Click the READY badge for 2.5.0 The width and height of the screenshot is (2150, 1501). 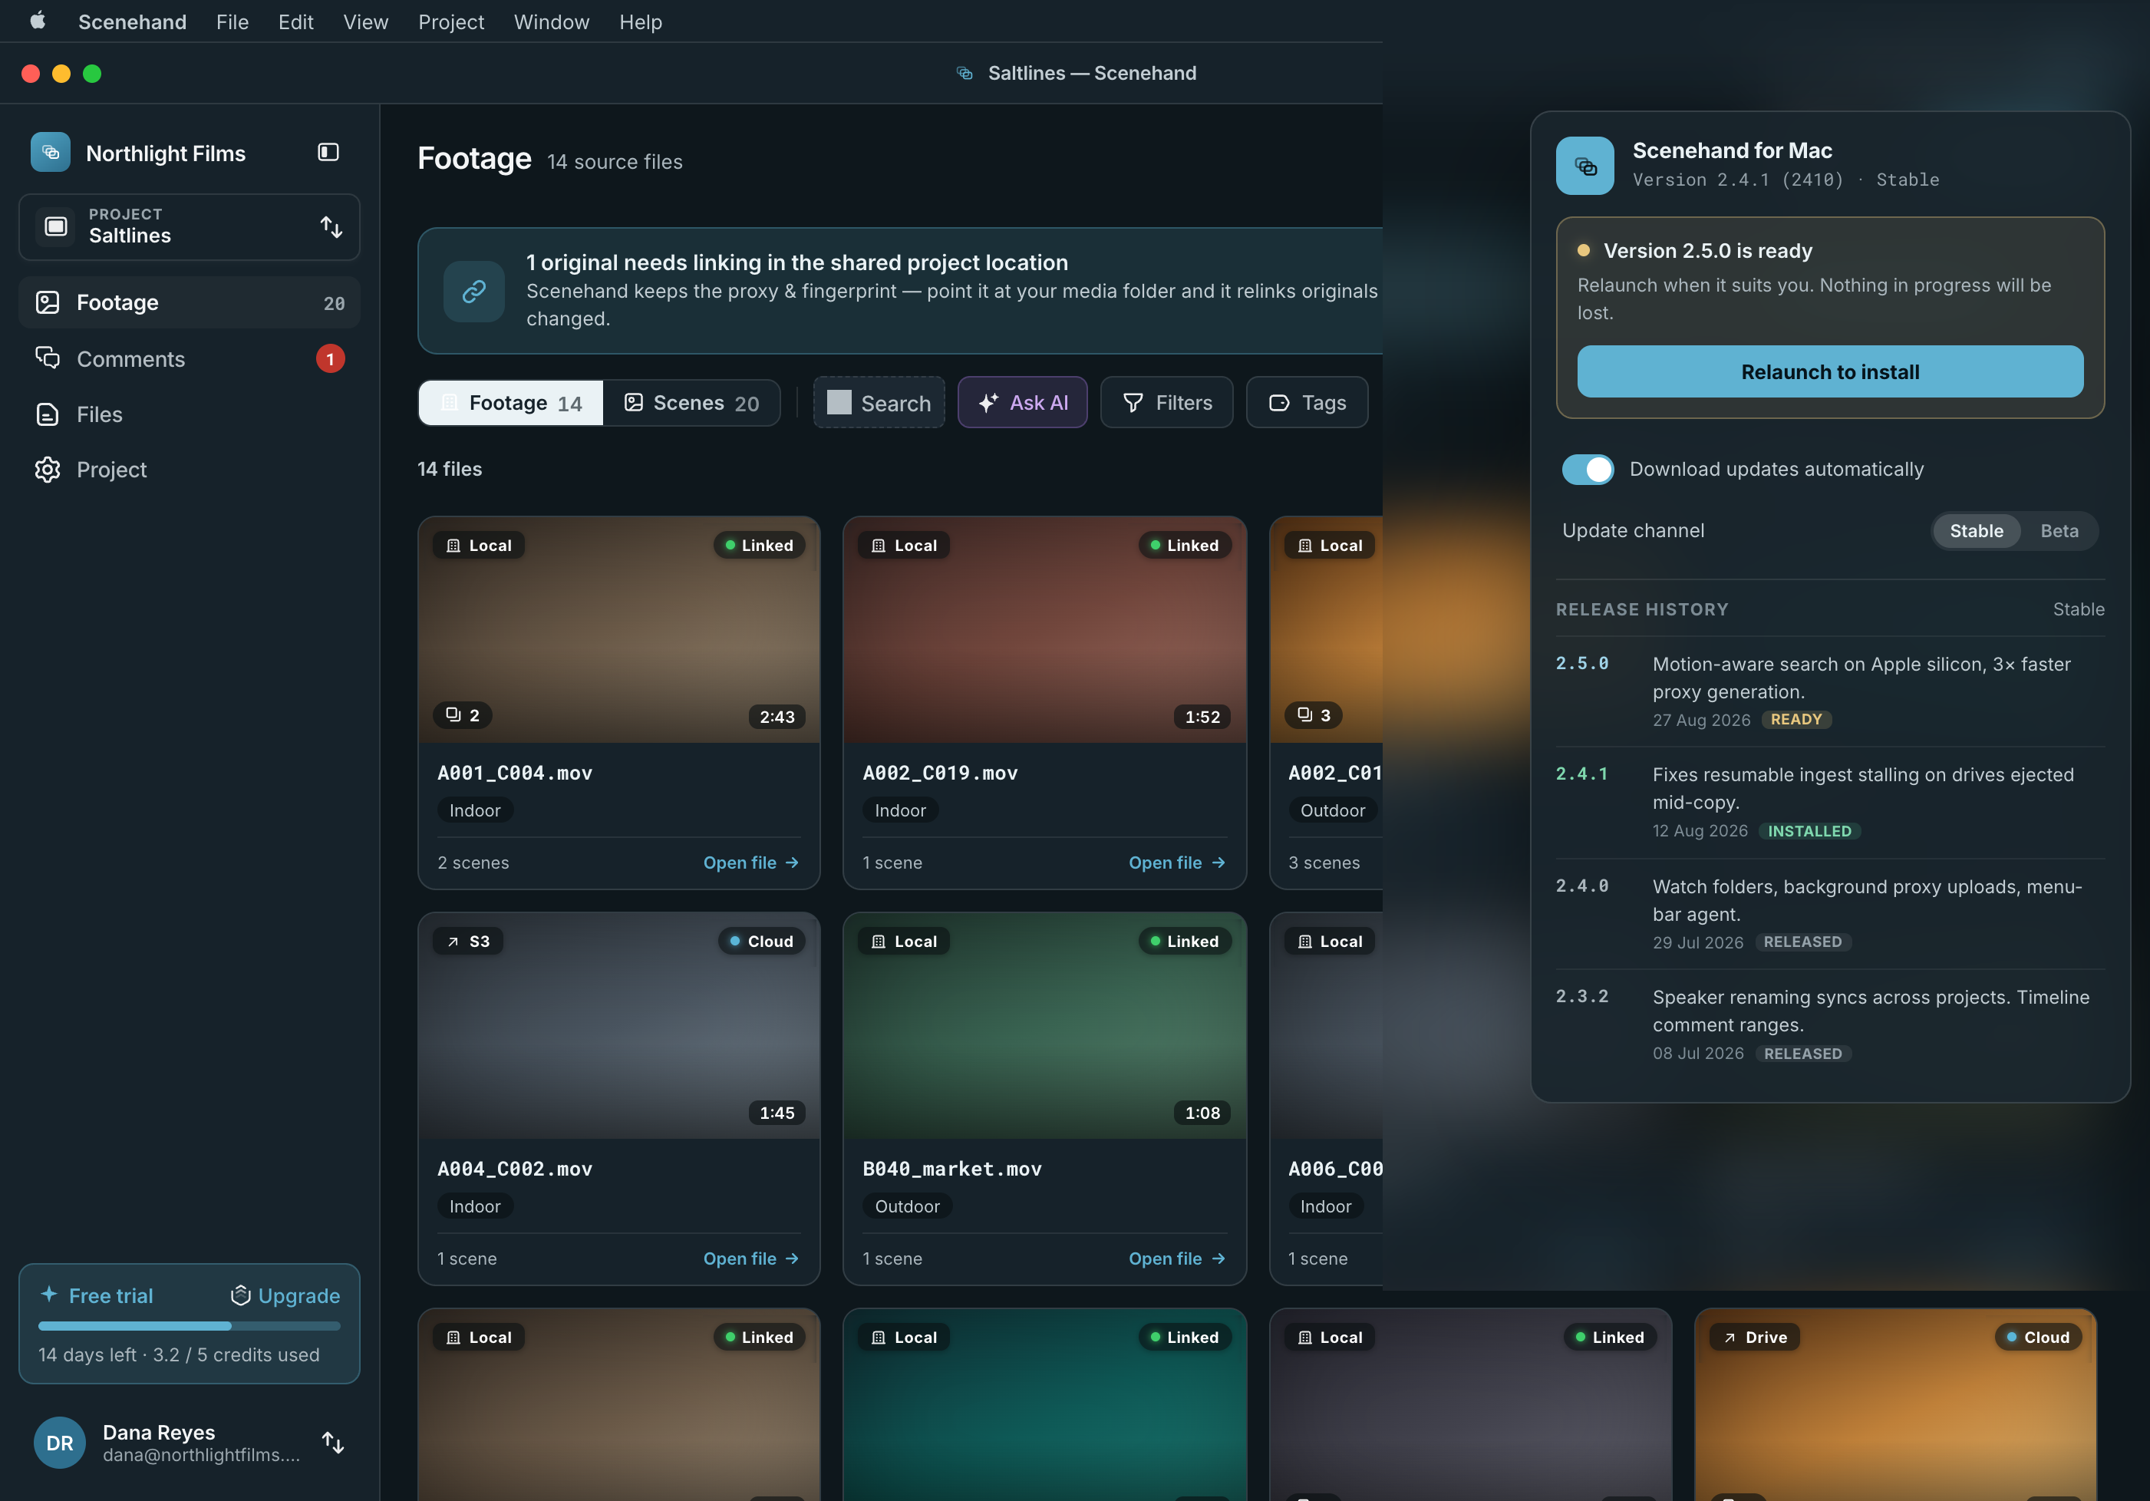[1796, 719]
